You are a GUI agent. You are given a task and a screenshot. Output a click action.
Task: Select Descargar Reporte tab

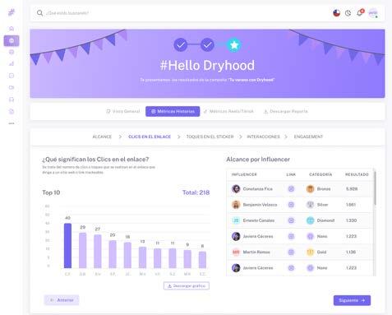coord(286,111)
